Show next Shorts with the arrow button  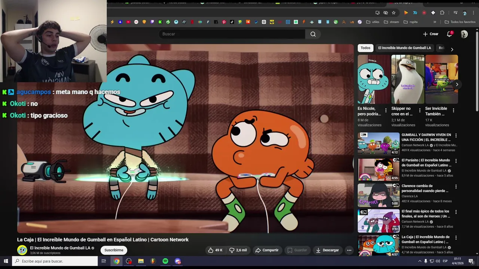coord(457,84)
